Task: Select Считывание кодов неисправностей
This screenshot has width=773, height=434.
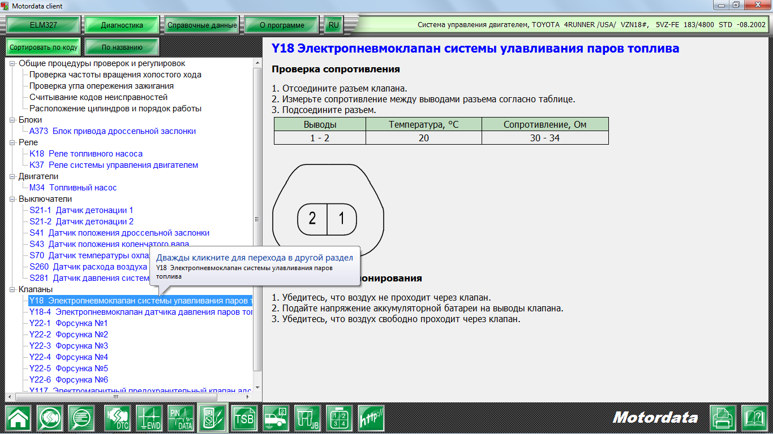Action: 98,97
